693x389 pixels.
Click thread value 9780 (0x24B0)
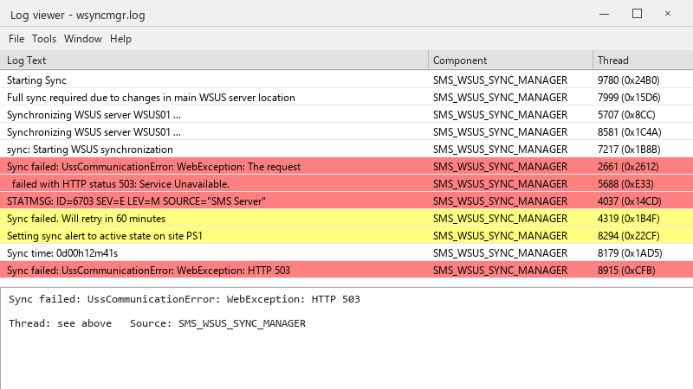click(629, 80)
